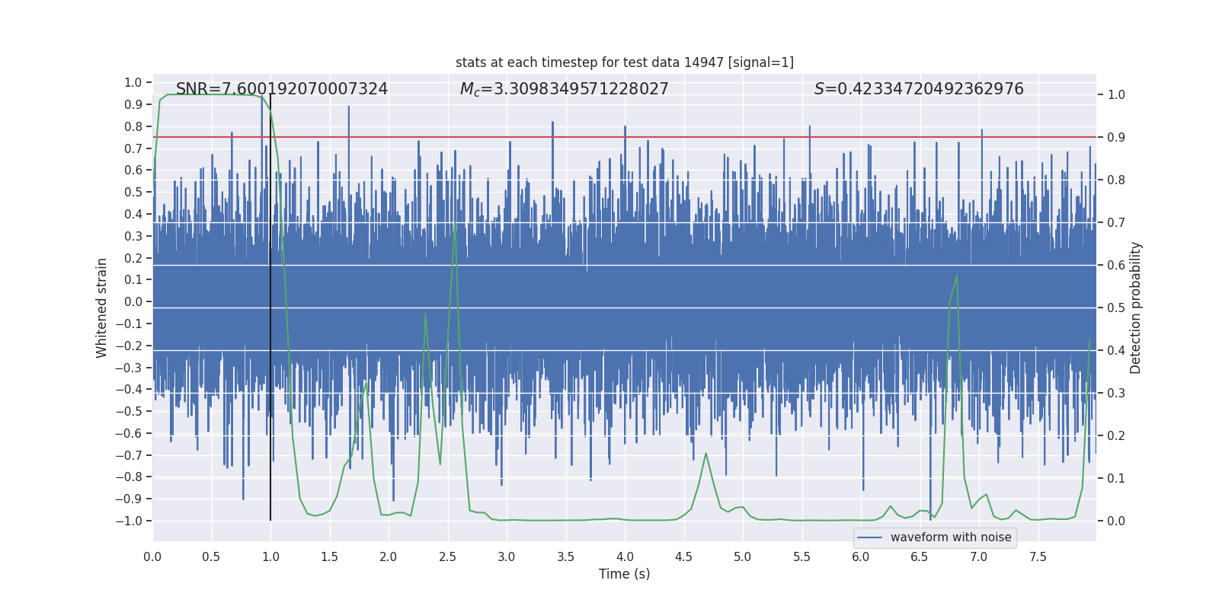1219x609 pixels.
Task: Select the 0.1 tick on the Whitened strain axis
Action: 133,279
